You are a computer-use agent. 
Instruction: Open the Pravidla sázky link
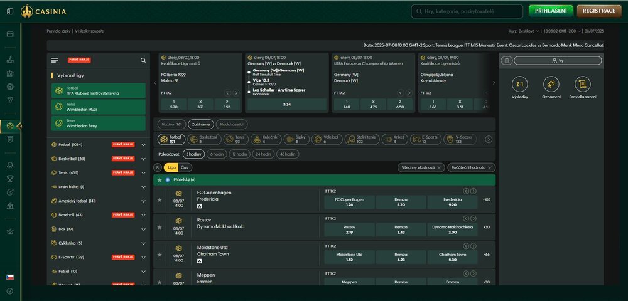59,31
